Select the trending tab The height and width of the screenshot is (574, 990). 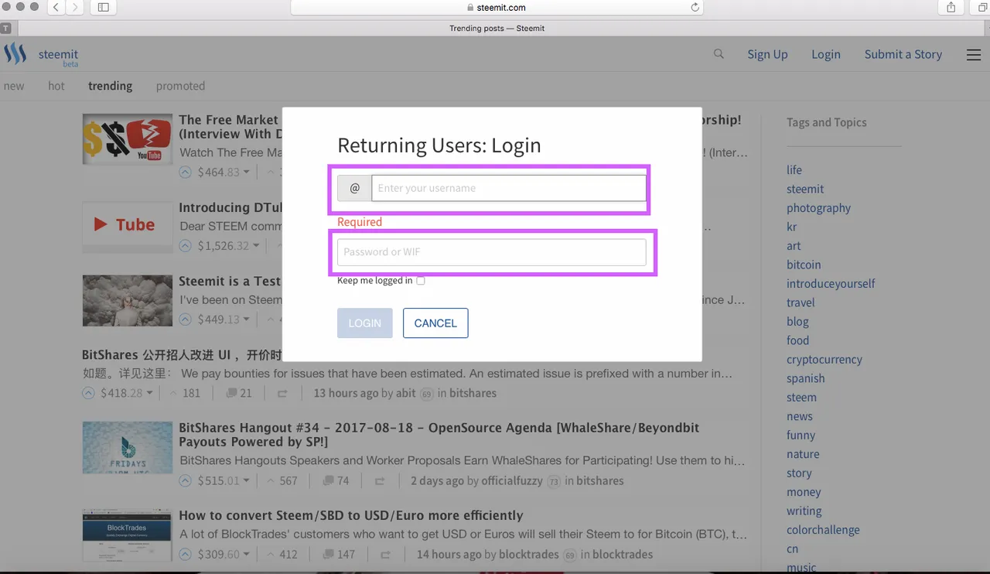pyautogui.click(x=110, y=86)
